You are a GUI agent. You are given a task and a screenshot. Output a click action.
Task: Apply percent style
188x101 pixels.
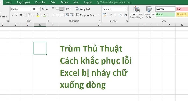(x=111, y=15)
